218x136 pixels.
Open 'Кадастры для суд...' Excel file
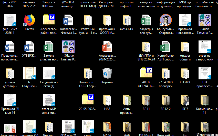pos(146,20)
